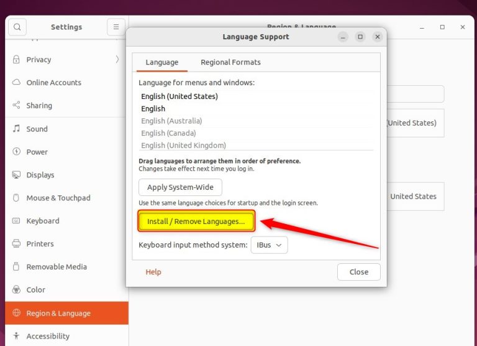Open the Help link
Screen dimensions: 477x346
coord(153,271)
